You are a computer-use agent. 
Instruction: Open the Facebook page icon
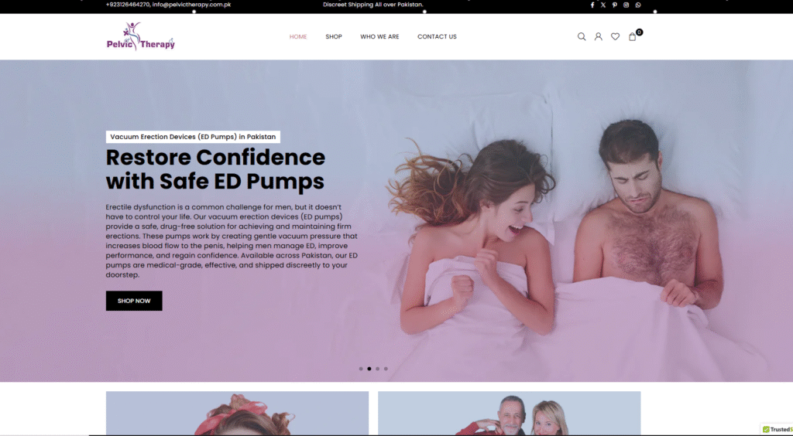[592, 5]
